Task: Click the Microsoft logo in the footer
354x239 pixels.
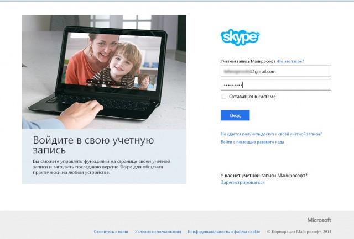Action: pyautogui.click(x=319, y=220)
